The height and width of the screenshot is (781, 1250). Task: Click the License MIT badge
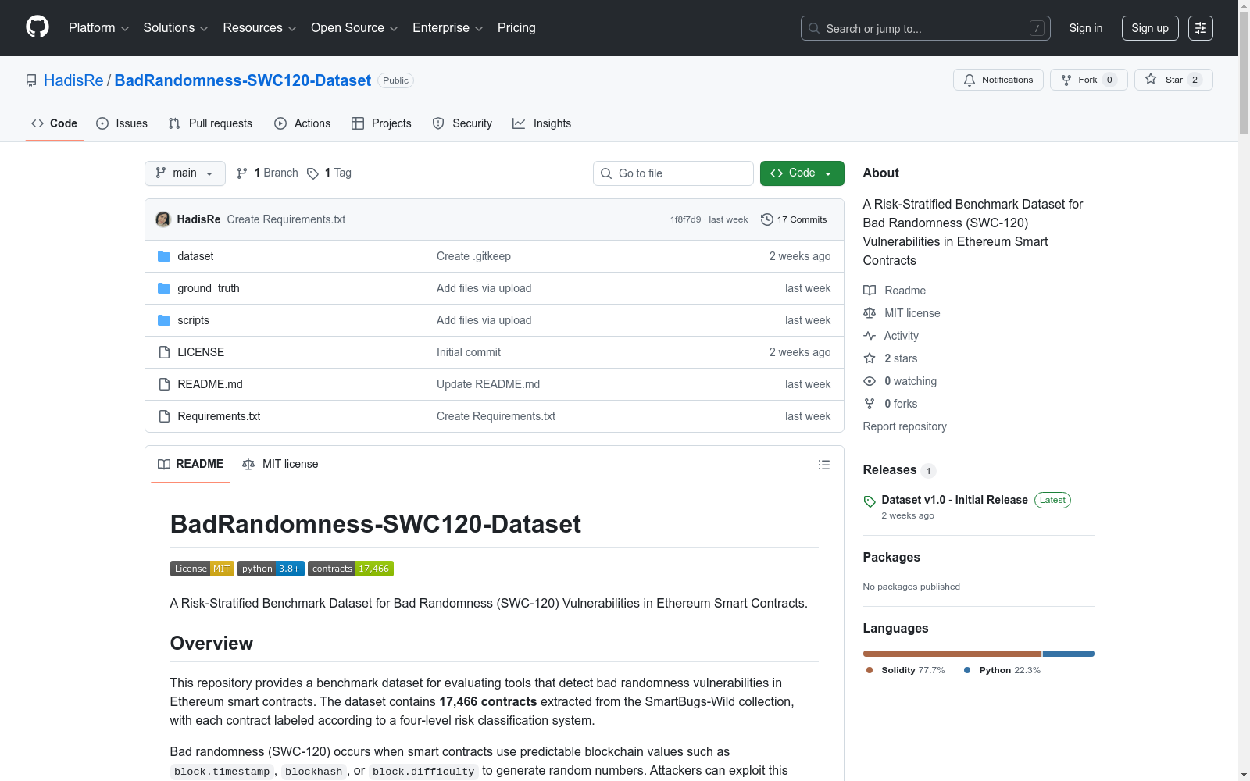click(202, 569)
